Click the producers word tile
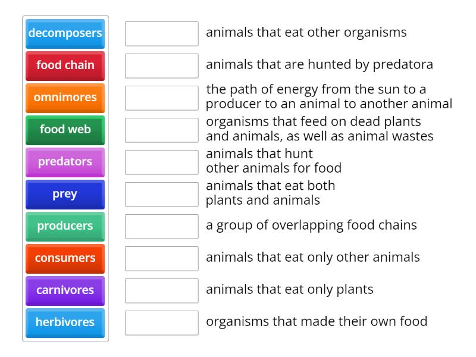Screen dimensions: 476x357 (65, 227)
